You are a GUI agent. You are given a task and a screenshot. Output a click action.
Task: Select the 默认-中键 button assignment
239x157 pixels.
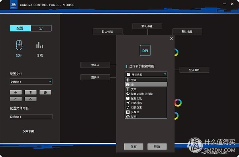147,26
